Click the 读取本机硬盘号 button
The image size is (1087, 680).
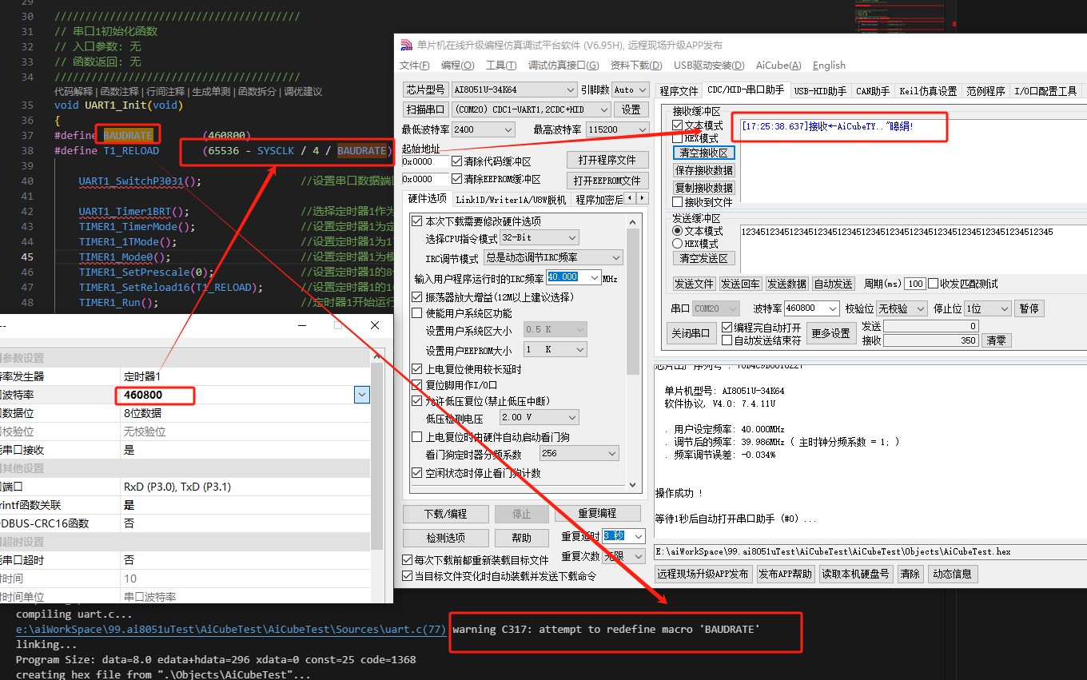click(856, 574)
